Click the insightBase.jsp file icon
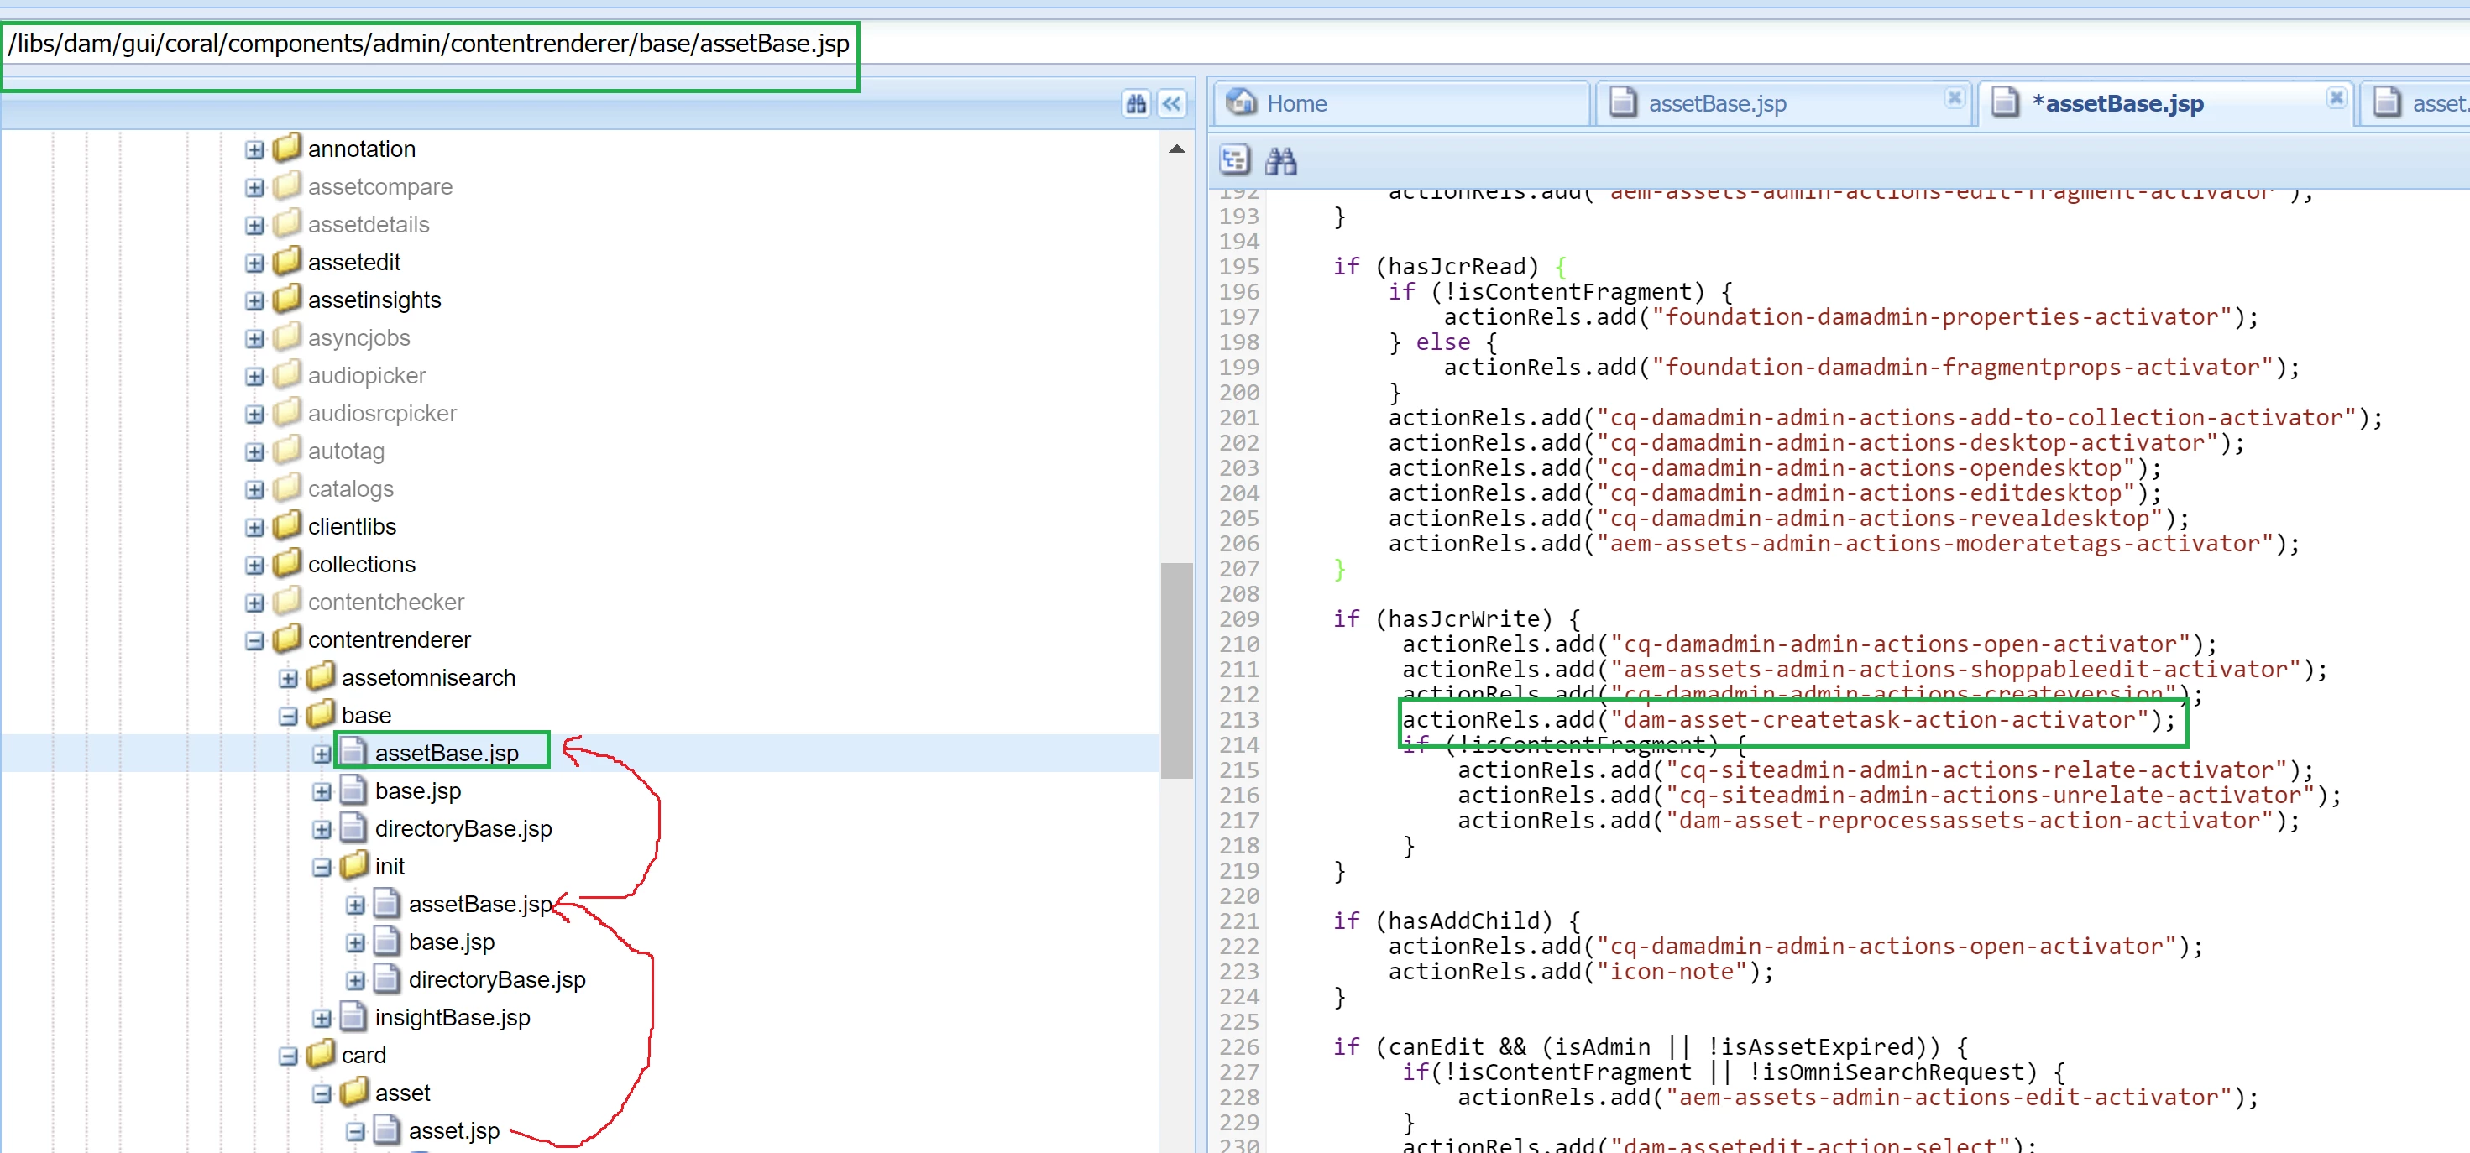Screen dimensions: 2470x1153 (x=353, y=1017)
